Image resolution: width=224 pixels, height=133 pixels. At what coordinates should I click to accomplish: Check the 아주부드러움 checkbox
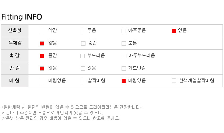tap(124, 56)
